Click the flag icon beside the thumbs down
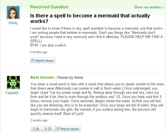The height and width of the screenshot is (132, 166). [58, 129]
